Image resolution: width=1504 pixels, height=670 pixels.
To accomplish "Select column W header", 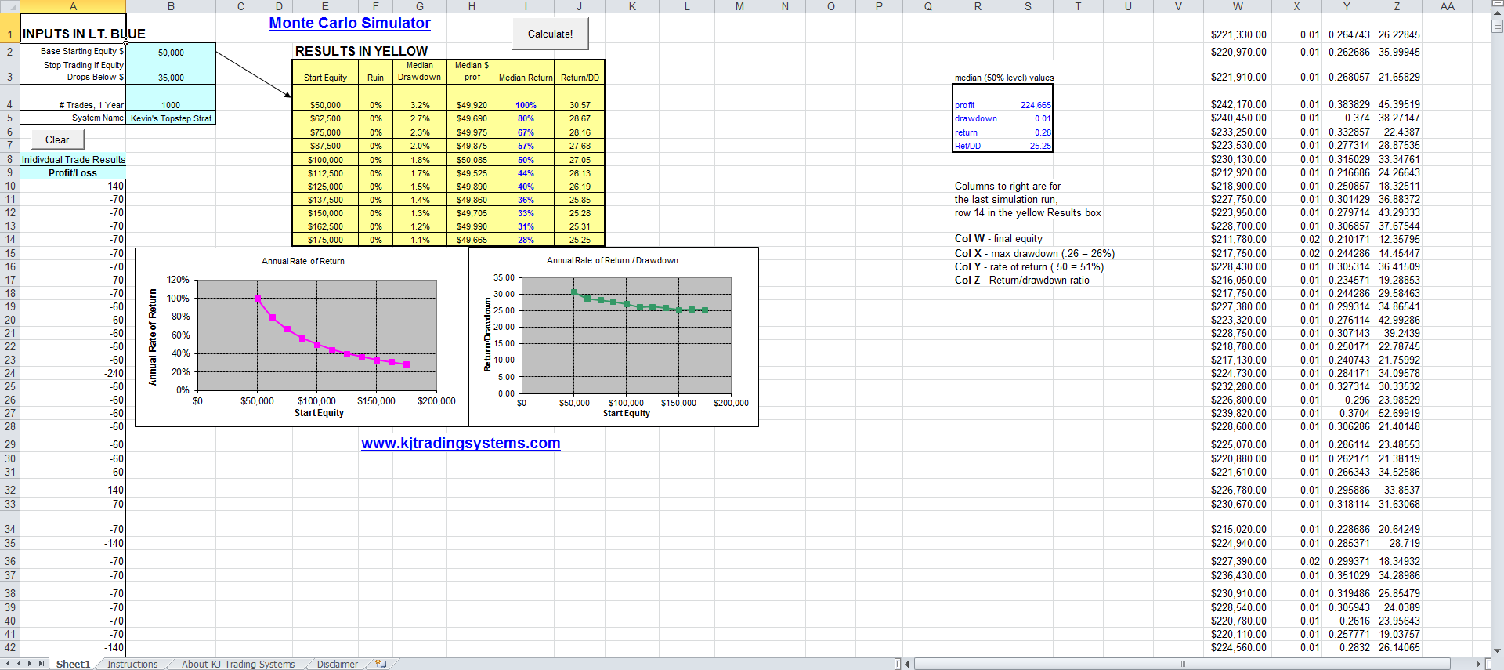I will [x=1238, y=6].
